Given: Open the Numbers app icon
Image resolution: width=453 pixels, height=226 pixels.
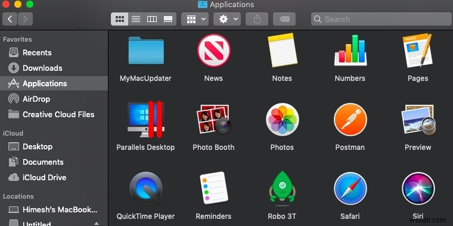Looking at the screenshot, I should click(x=350, y=50).
